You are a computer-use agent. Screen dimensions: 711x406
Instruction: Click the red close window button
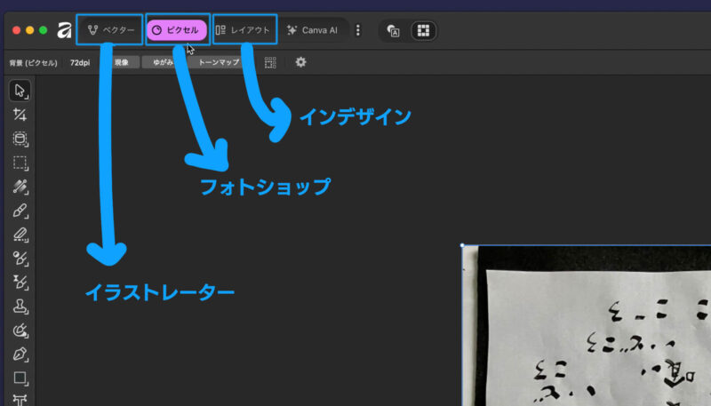[x=16, y=30]
